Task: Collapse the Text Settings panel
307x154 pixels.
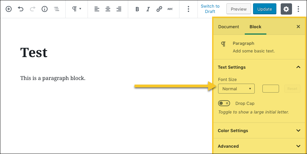Action: [x=259, y=67]
